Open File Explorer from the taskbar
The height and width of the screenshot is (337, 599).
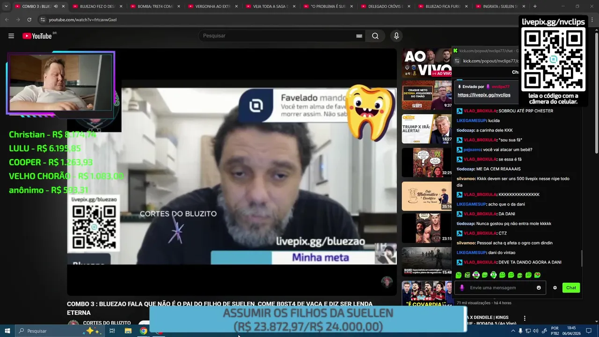coord(128,331)
